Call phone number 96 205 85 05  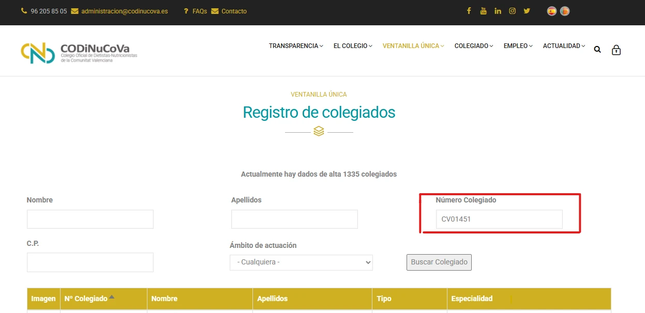click(x=49, y=11)
